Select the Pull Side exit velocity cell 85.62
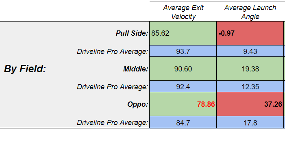This screenshot has width=285, height=151. (183, 33)
